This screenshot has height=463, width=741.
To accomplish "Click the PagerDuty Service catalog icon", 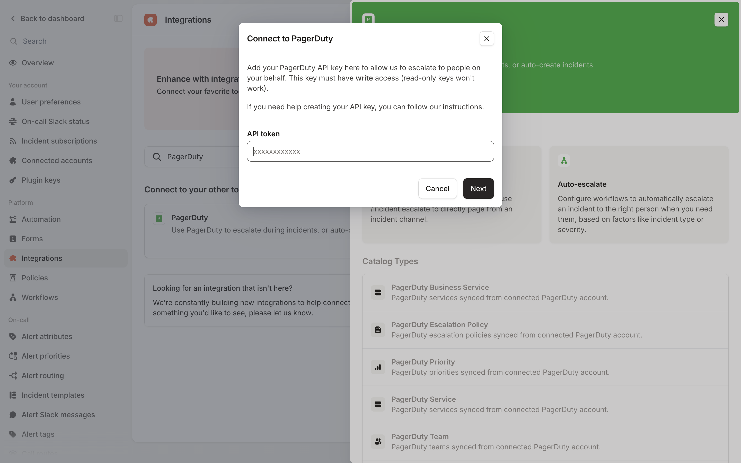I will (x=378, y=405).
